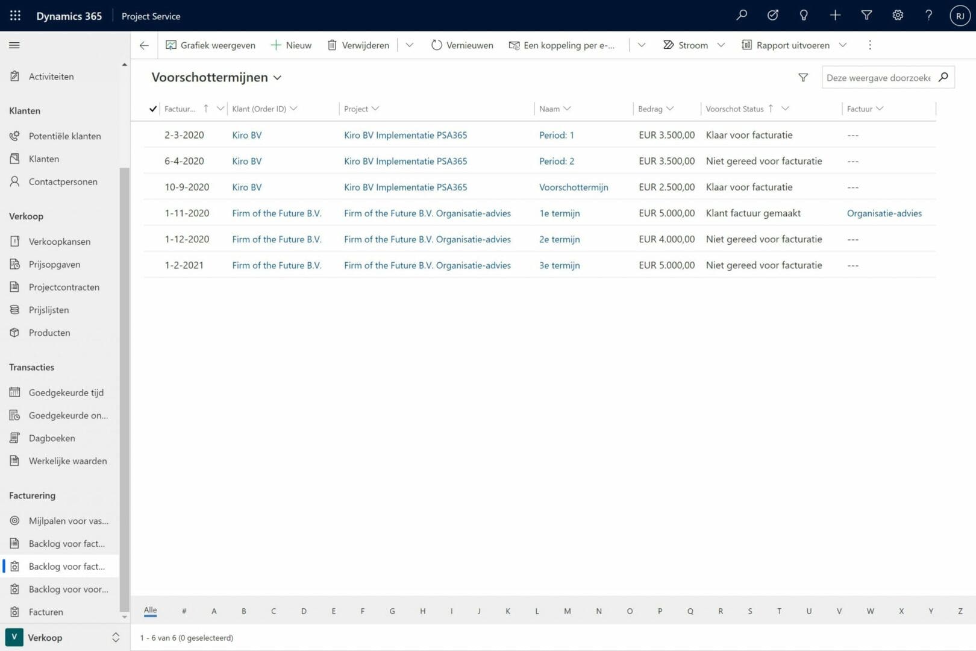Open the Dynamics 365 app launcher grid
The image size is (976, 651).
click(15, 16)
